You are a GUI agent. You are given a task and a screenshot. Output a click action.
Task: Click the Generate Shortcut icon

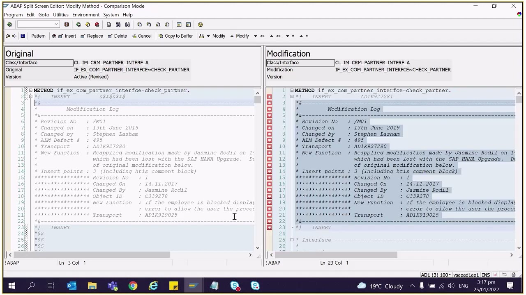(x=188, y=25)
